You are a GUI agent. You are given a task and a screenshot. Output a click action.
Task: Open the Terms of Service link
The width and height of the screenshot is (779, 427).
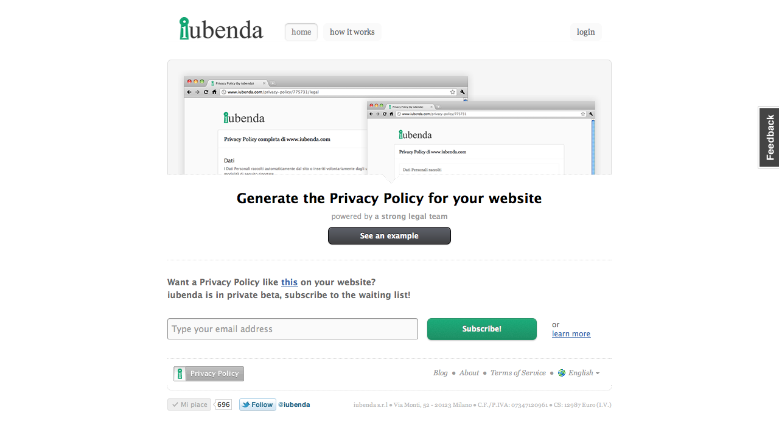518,373
